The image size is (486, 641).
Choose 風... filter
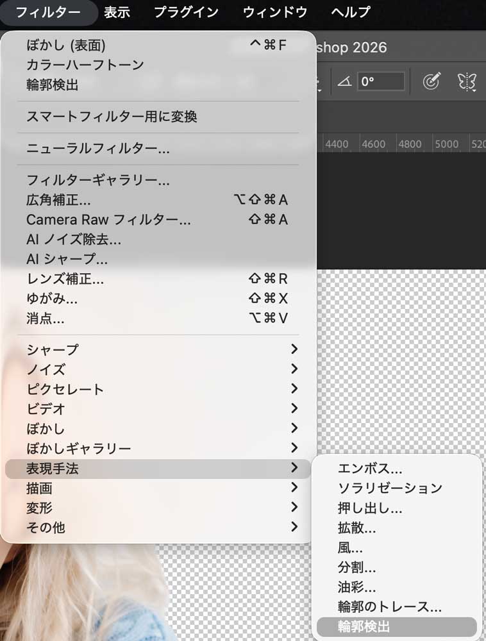click(397, 548)
